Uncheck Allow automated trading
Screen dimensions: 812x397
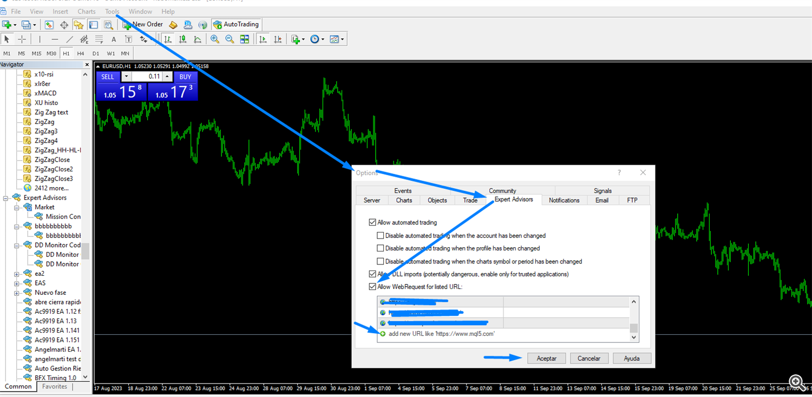point(372,222)
